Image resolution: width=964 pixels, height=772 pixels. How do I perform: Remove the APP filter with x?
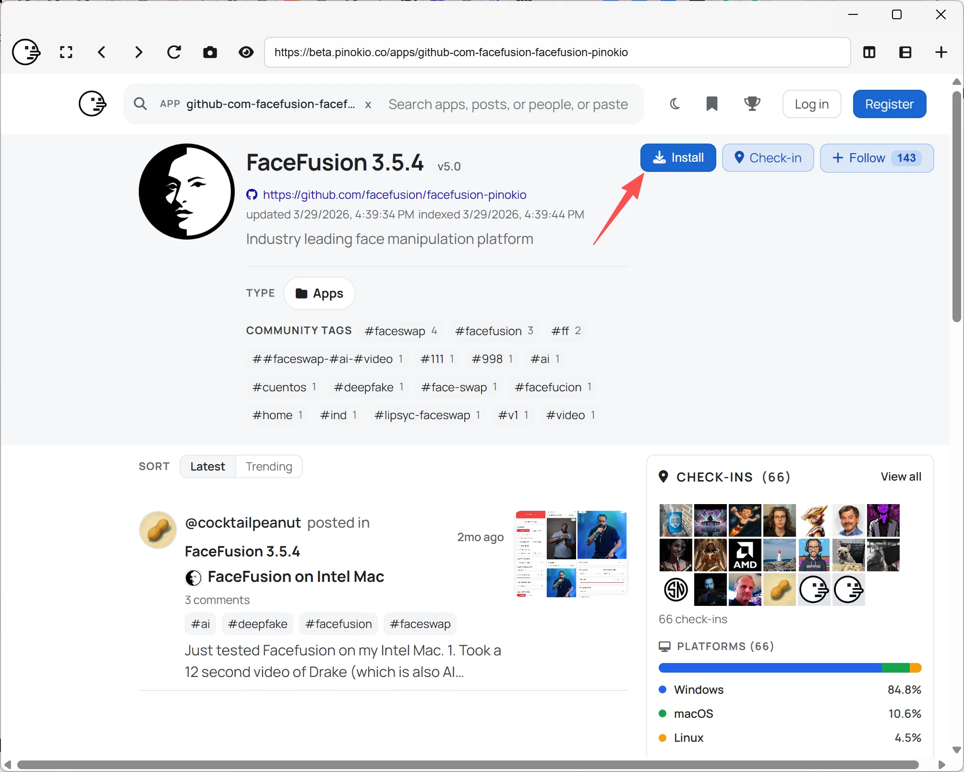coord(368,105)
